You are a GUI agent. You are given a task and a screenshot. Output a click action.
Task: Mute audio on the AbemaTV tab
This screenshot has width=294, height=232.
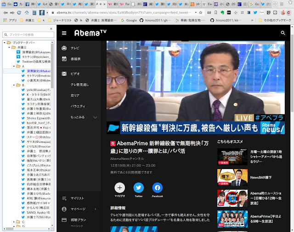point(101,4)
